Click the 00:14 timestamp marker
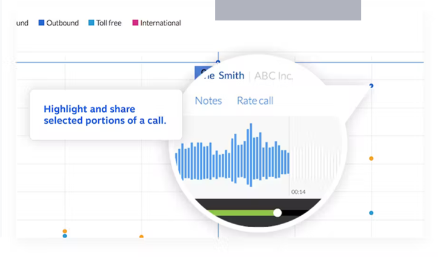 coord(298,192)
